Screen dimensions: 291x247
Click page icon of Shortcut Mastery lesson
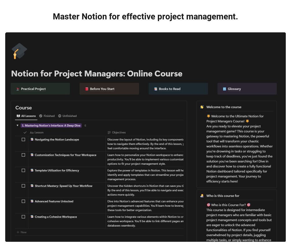click(x=32, y=186)
